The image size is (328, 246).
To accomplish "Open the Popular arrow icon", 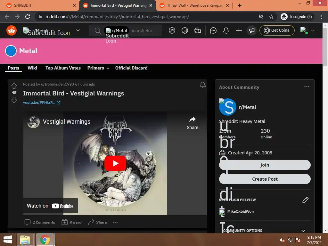I will tap(172, 30).
